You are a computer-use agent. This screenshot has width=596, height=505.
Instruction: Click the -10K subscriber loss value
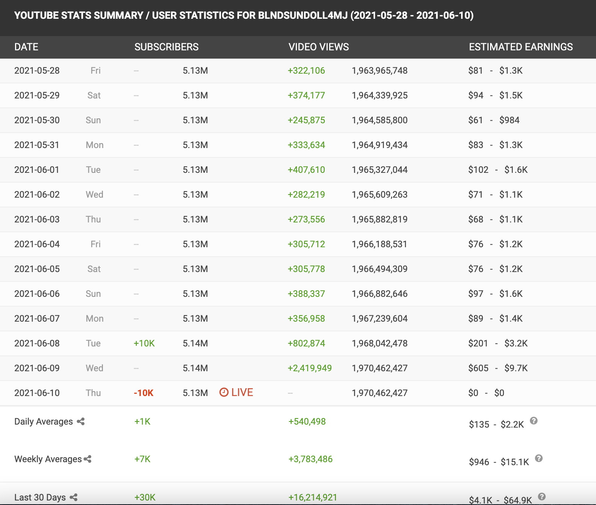point(144,393)
